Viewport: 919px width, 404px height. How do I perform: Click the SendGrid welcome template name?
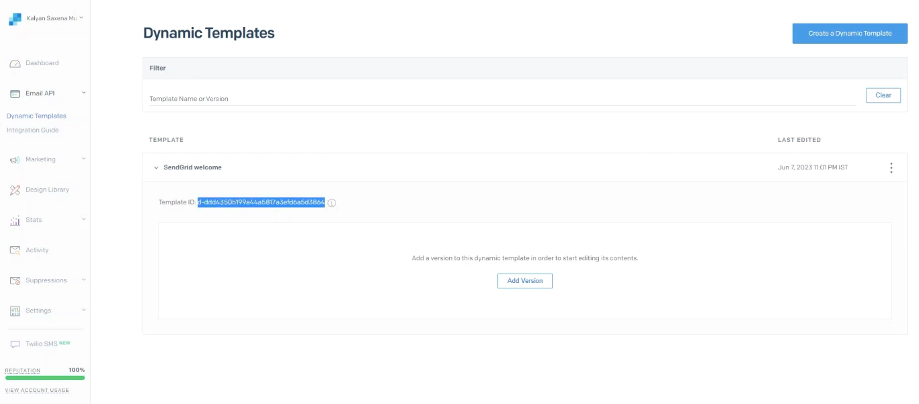(192, 167)
